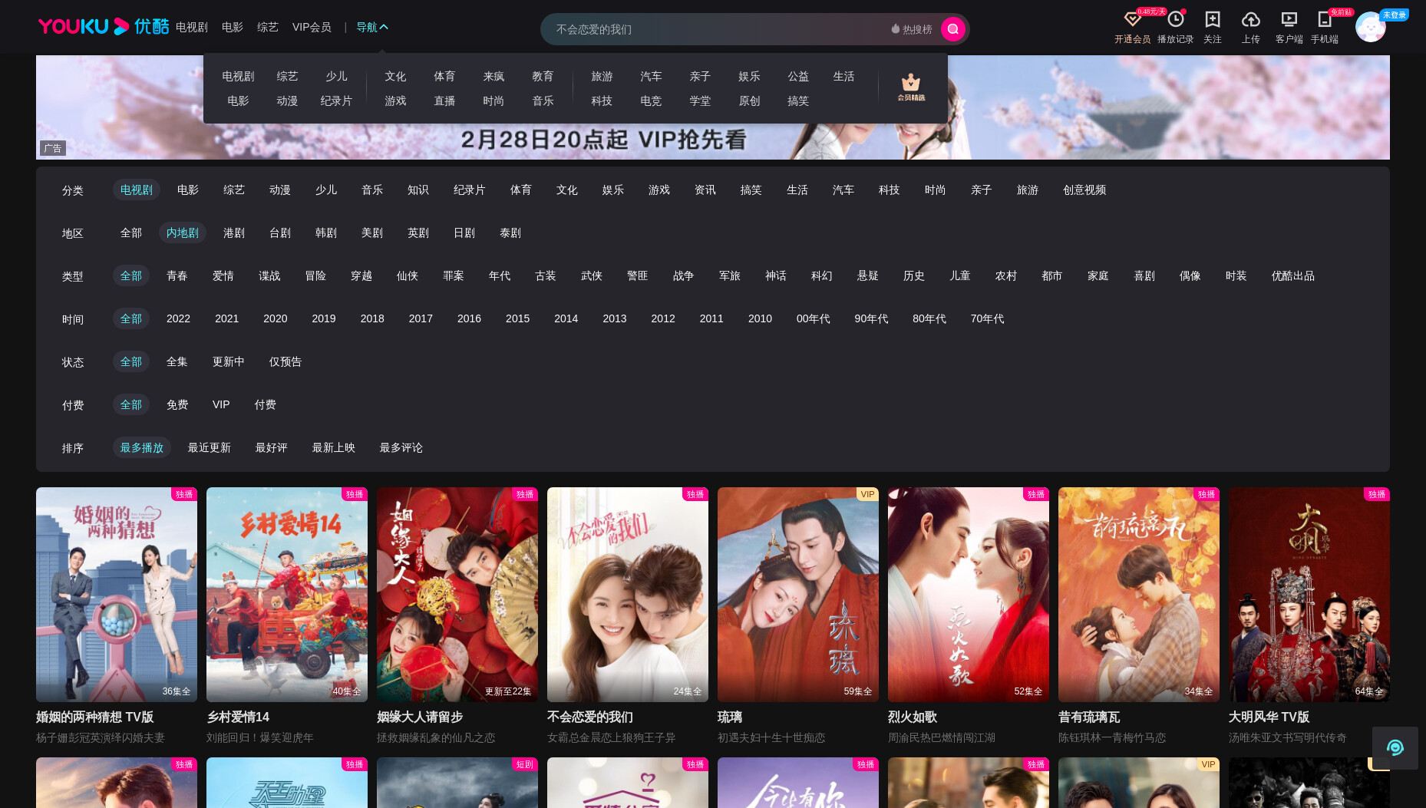Image resolution: width=1426 pixels, height=808 pixels.
Task: Sort by 最近更新
Action: [210, 447]
